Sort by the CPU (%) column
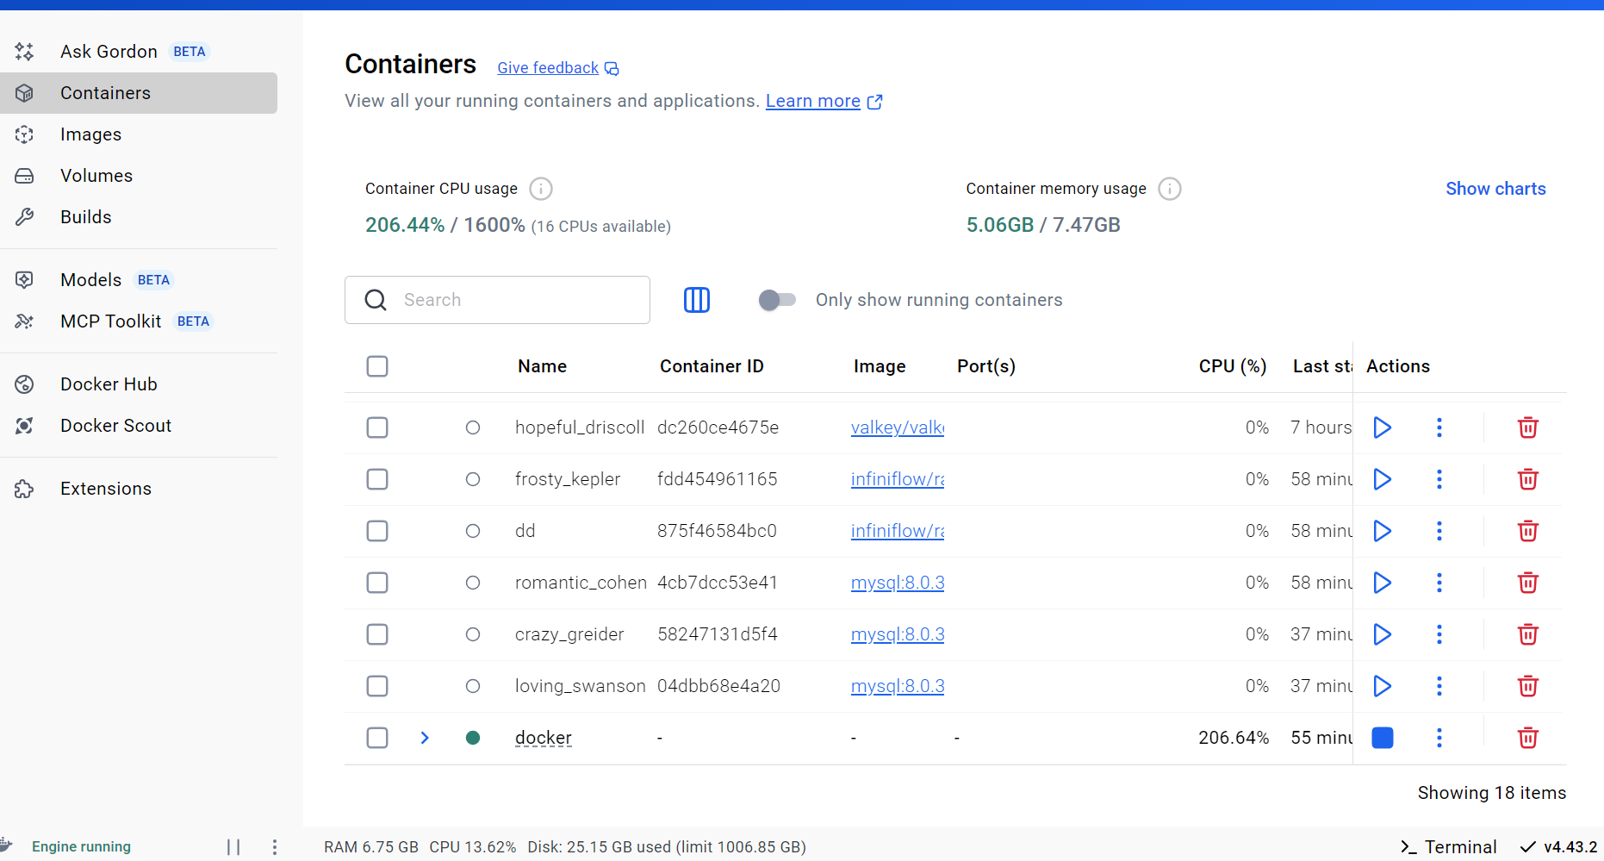 point(1232,366)
